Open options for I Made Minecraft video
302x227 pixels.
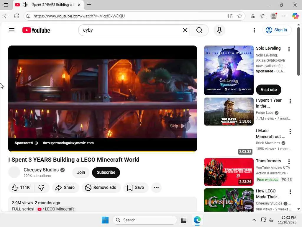[x=290, y=132]
